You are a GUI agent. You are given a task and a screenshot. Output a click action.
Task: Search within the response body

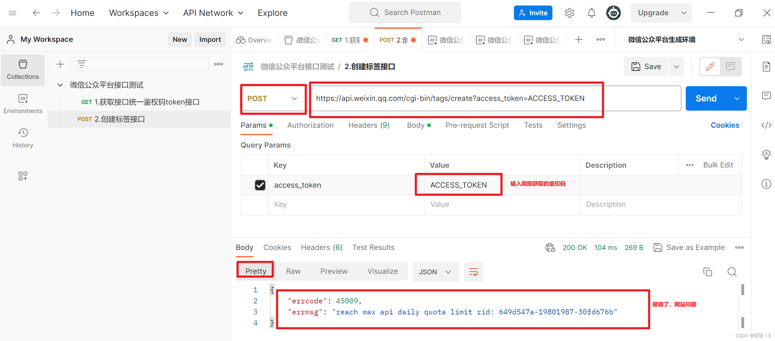[x=732, y=272]
